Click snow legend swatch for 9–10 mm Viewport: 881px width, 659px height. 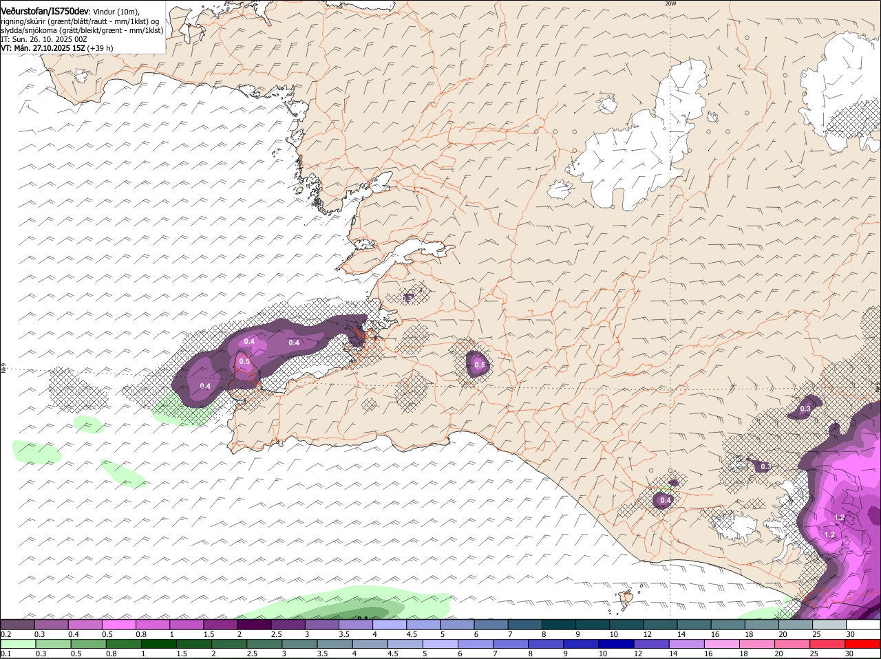tap(593, 624)
